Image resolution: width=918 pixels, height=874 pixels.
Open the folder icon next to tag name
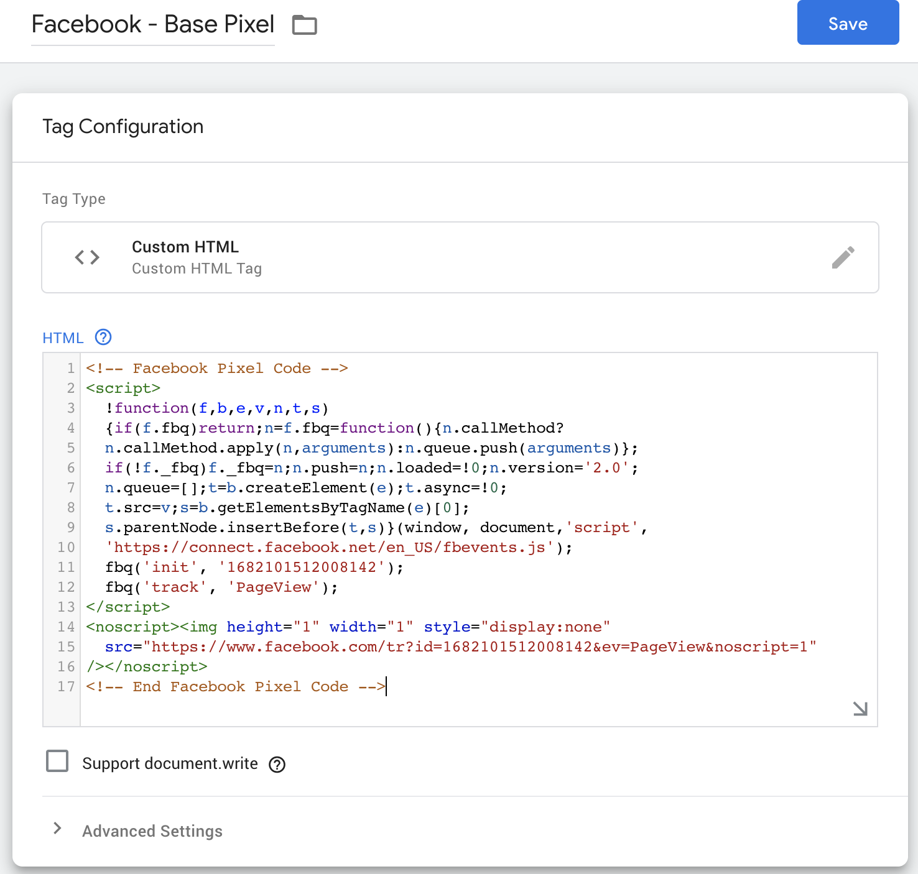pos(305,25)
